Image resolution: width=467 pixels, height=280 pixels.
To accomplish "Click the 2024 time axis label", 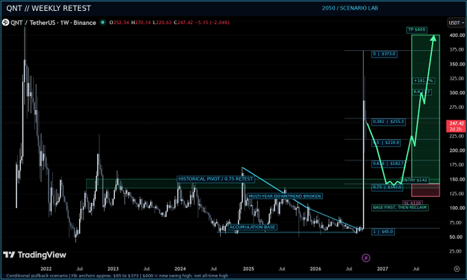I will click(180, 269).
